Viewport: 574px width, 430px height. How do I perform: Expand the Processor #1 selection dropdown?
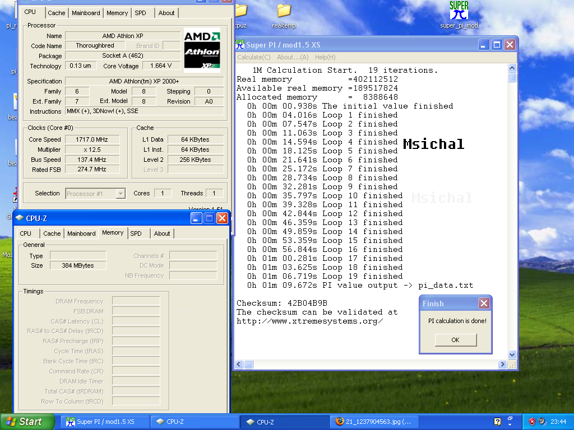point(120,194)
